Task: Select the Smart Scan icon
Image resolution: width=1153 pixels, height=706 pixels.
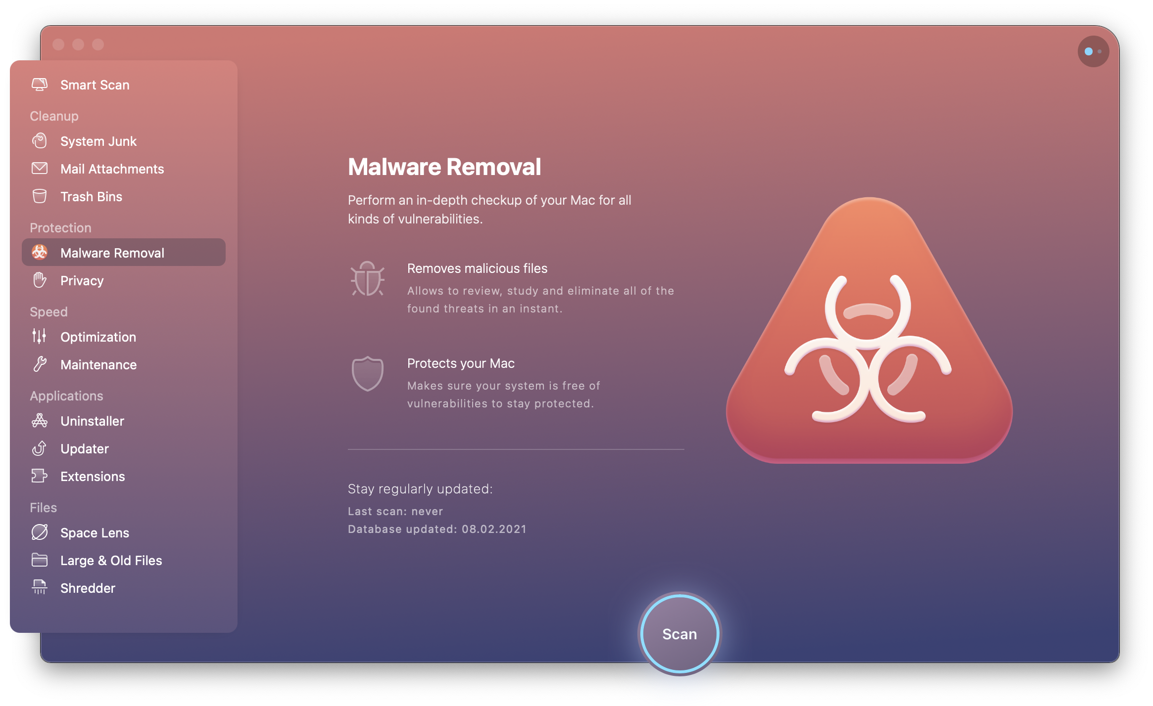Action: point(41,84)
